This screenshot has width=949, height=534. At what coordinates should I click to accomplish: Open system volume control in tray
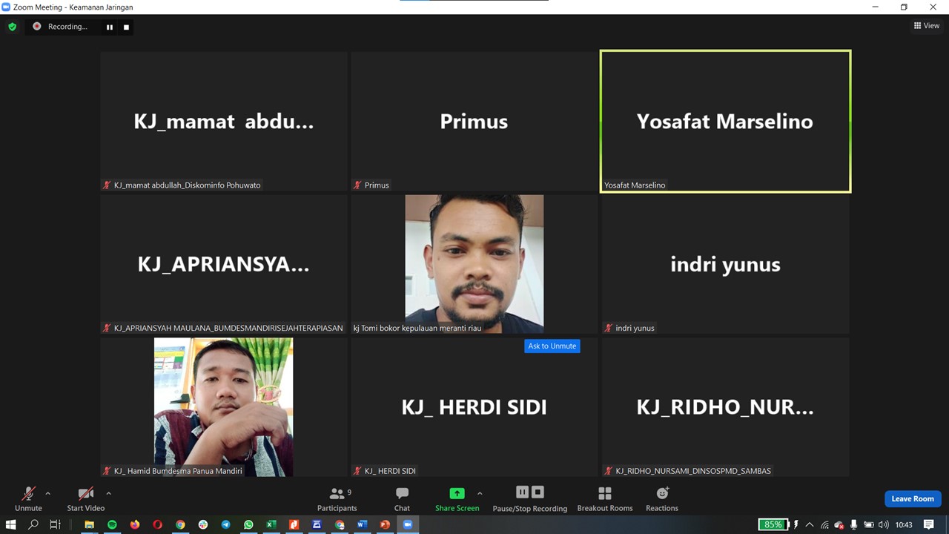tap(883, 524)
